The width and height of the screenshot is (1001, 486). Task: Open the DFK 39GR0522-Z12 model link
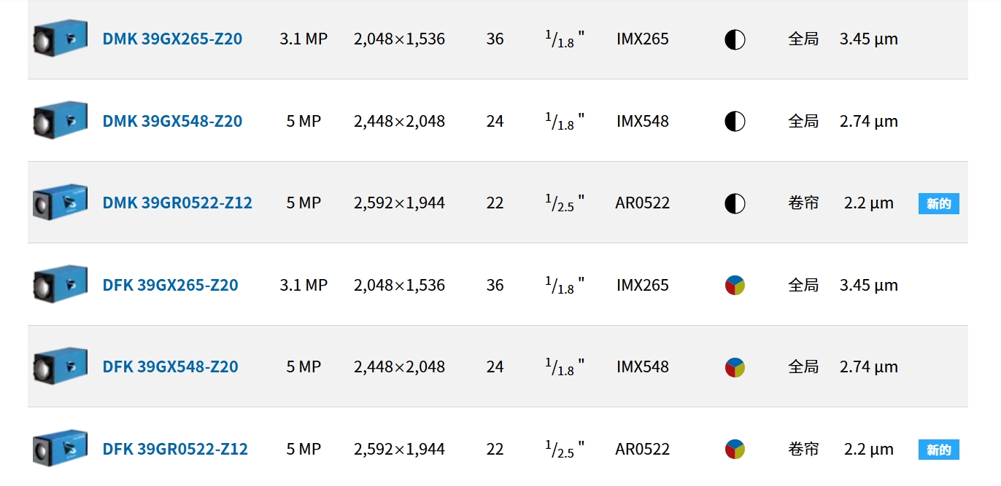[175, 449]
